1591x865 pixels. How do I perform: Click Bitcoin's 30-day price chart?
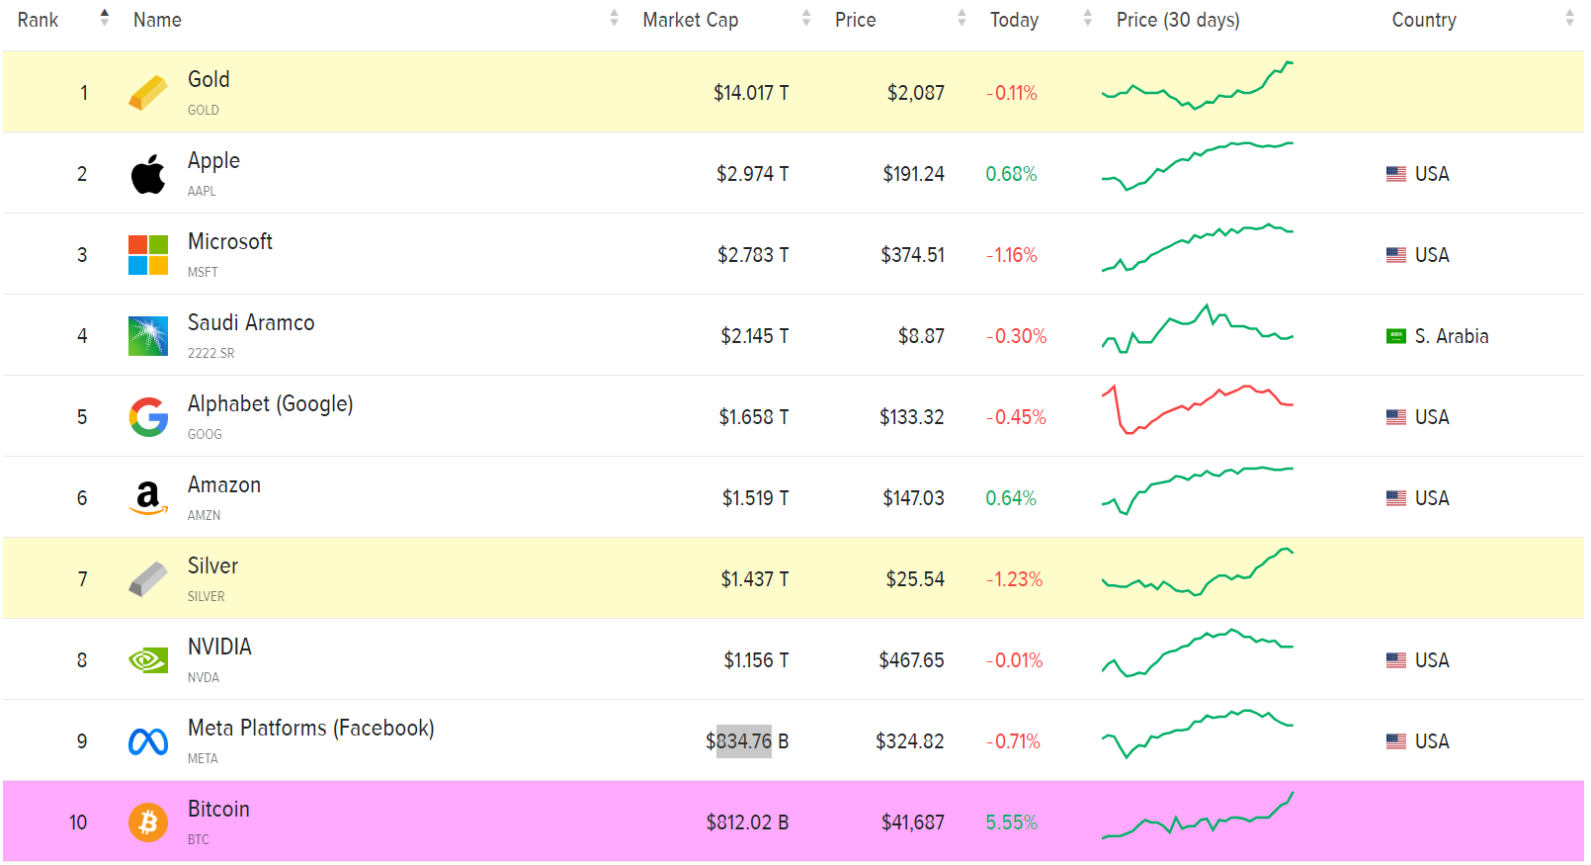coord(1198,816)
